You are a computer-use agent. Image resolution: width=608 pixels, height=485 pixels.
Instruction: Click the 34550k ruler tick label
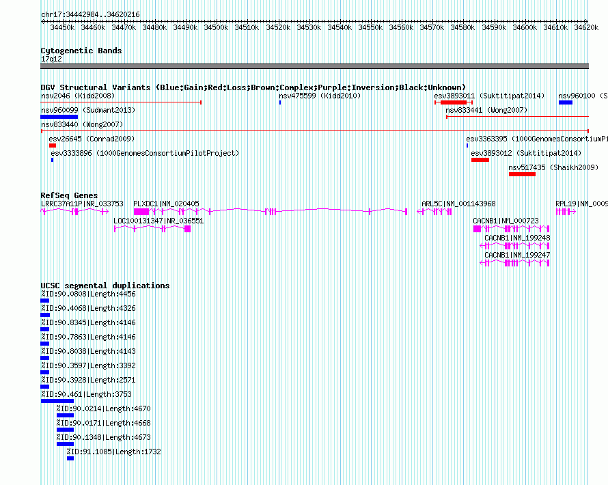[x=370, y=27]
